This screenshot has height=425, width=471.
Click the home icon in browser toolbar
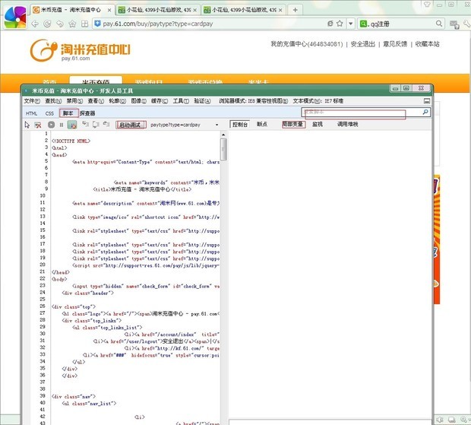tap(71, 24)
